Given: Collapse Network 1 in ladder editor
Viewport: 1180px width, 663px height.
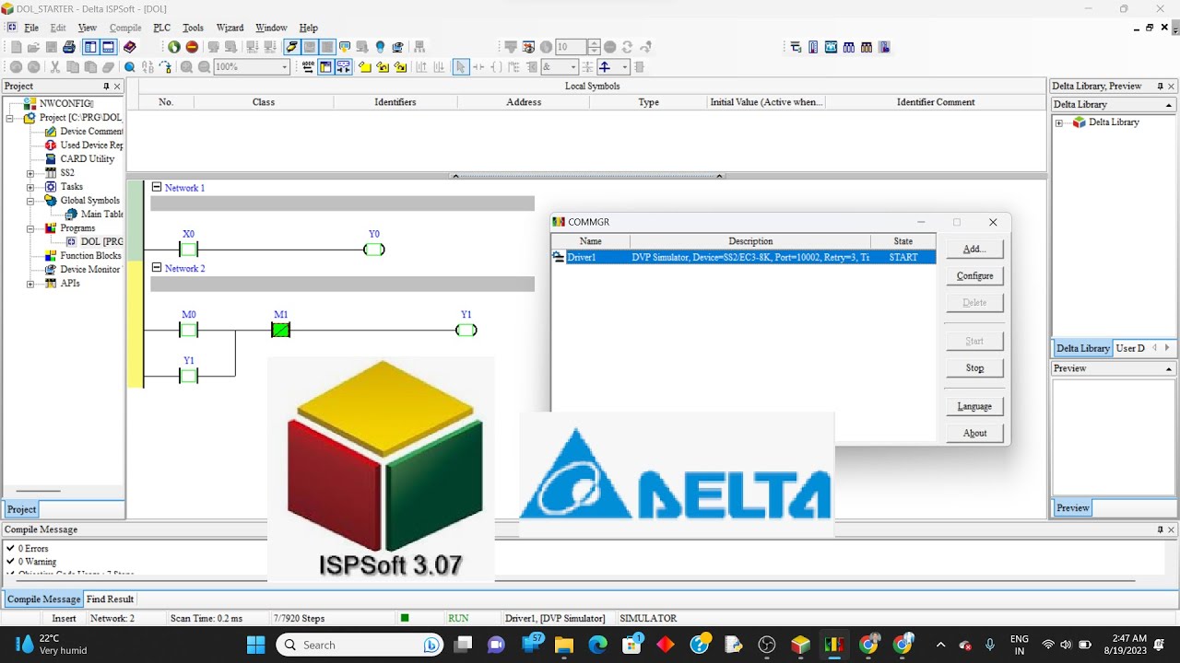Looking at the screenshot, I should [157, 187].
